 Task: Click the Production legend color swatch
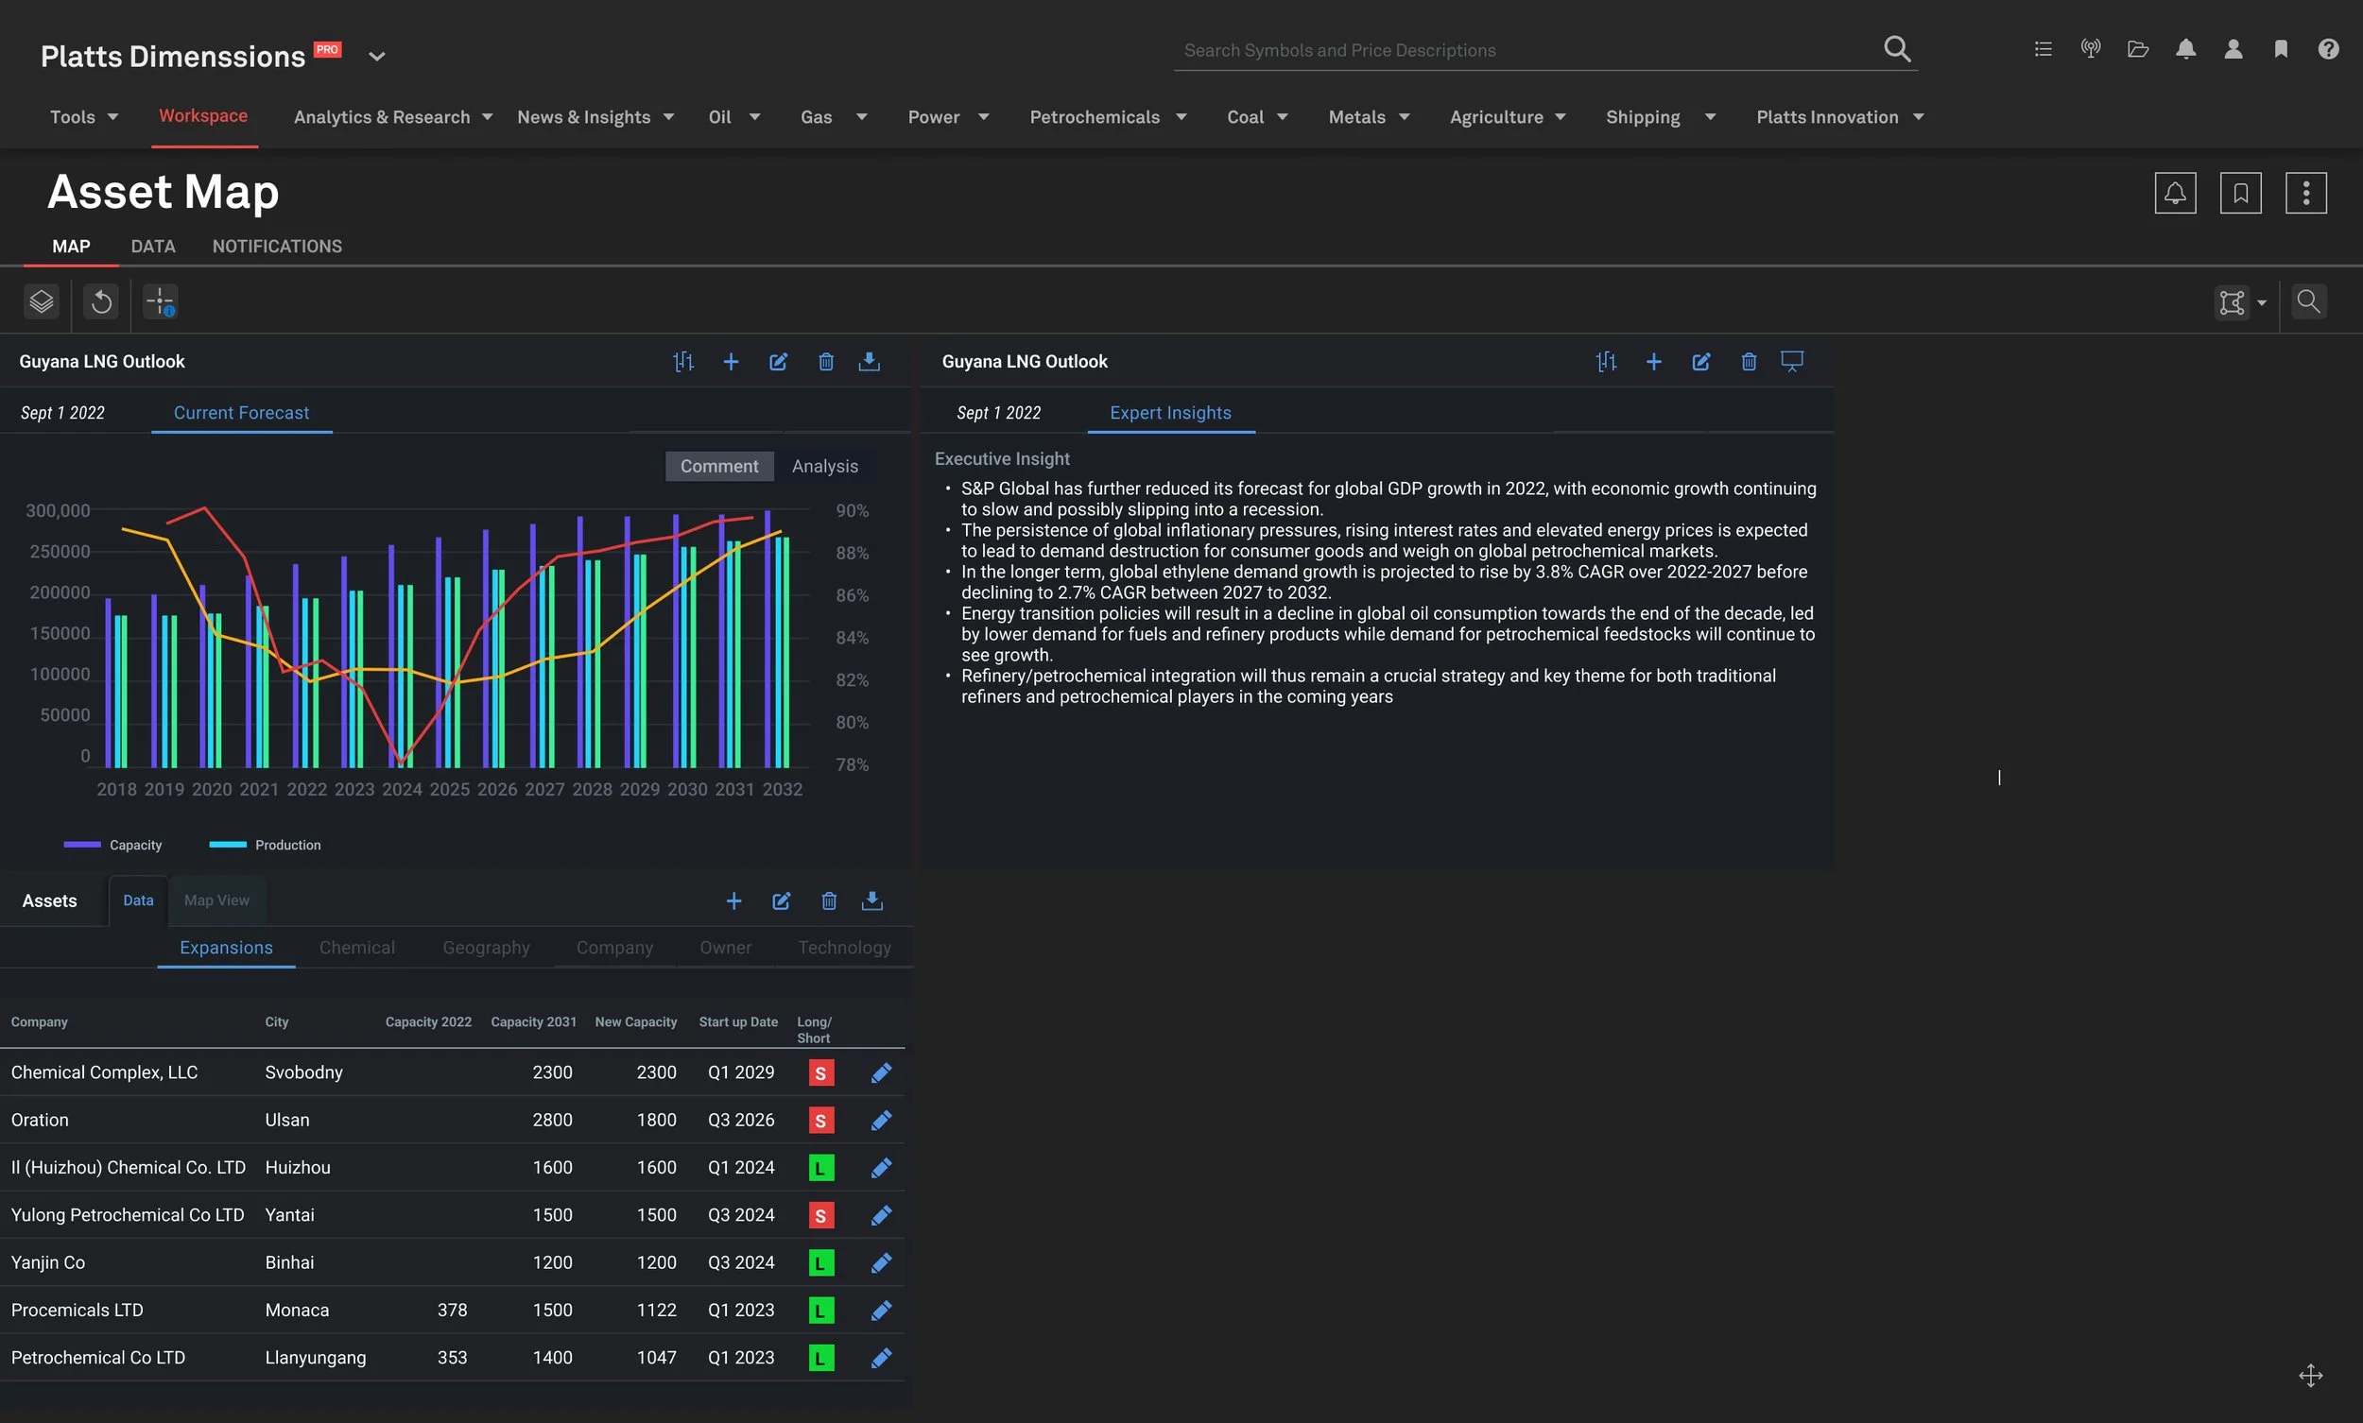coord(228,845)
